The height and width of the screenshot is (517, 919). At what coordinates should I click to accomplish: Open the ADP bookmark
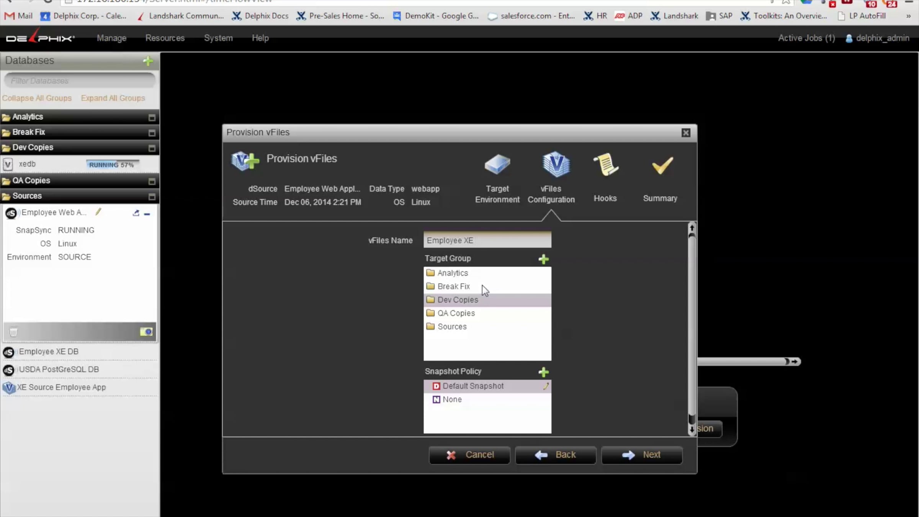point(628,16)
